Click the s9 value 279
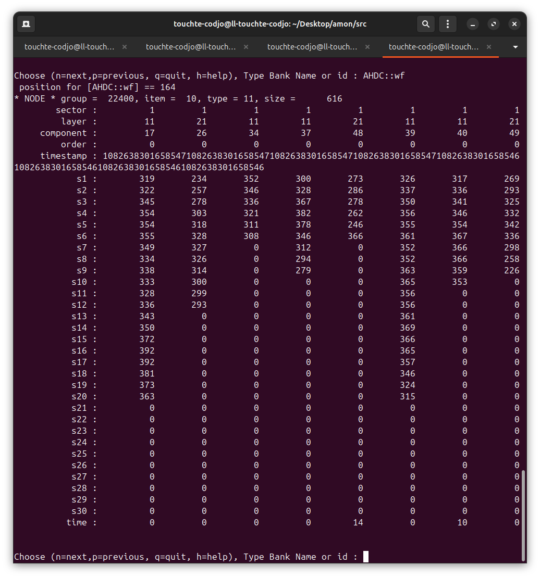 [303, 271]
